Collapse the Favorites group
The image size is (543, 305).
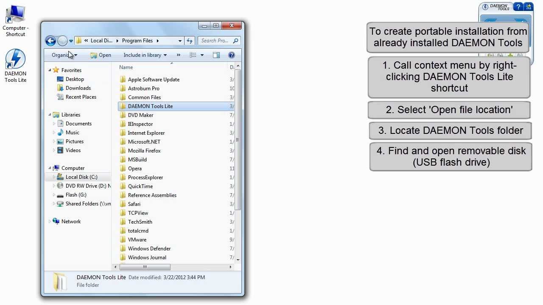[50, 70]
